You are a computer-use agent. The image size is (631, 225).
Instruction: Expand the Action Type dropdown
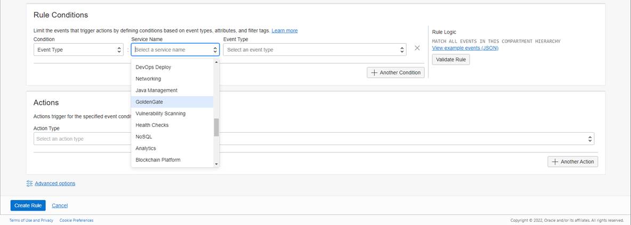(x=314, y=139)
